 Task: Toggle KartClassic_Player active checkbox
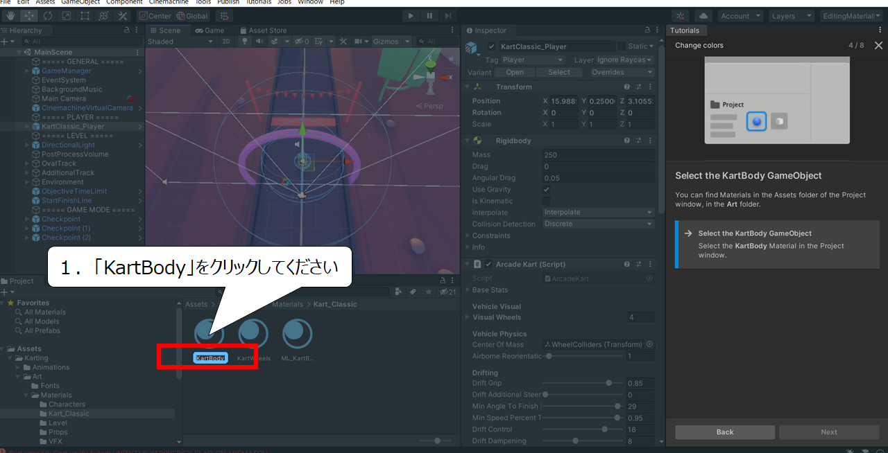[x=492, y=46]
